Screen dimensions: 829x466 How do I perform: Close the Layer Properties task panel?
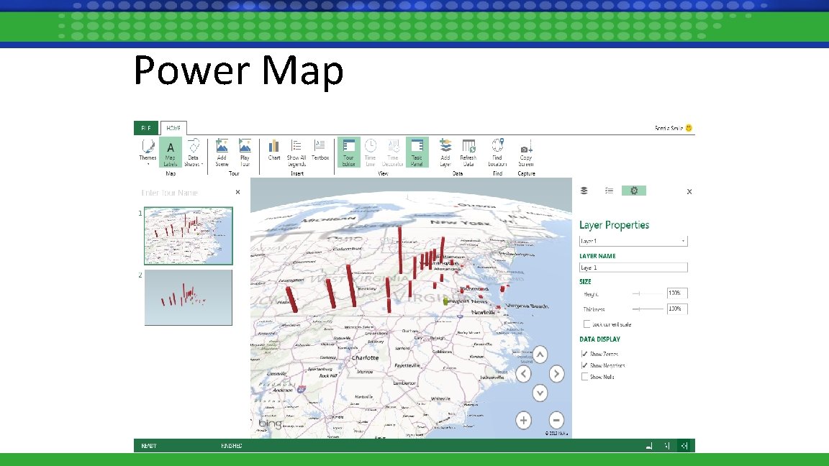[689, 192]
